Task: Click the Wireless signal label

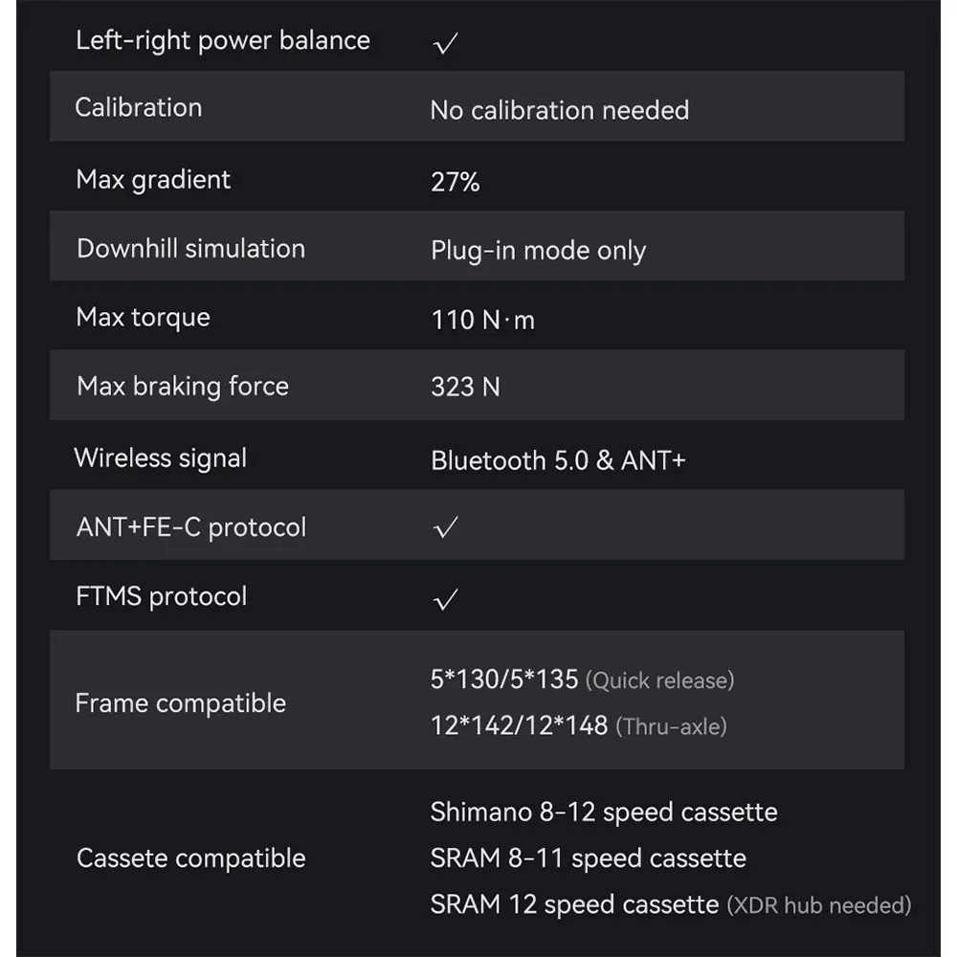Action: point(161,458)
